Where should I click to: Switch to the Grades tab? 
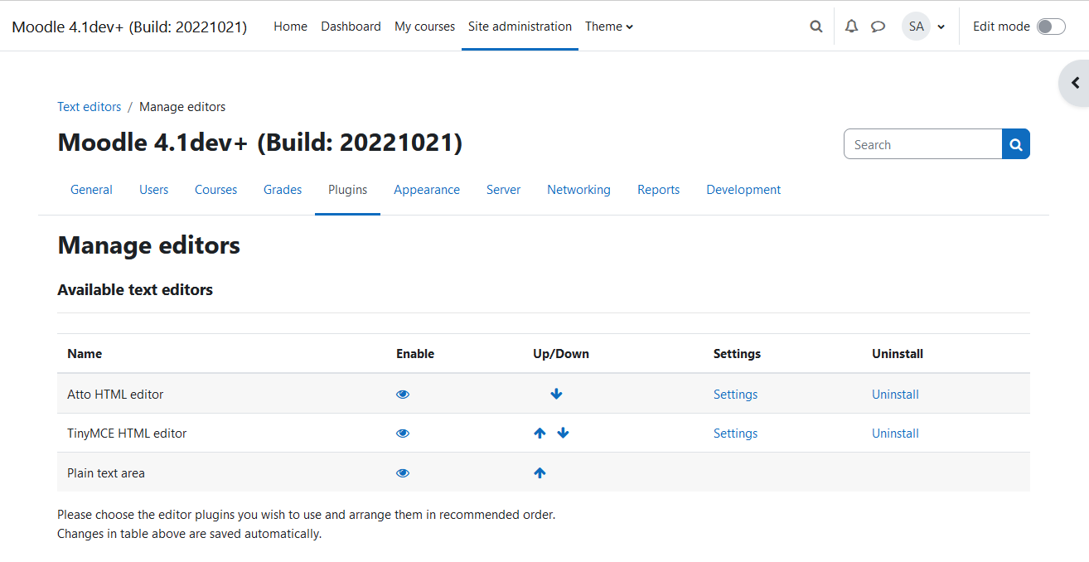[283, 190]
